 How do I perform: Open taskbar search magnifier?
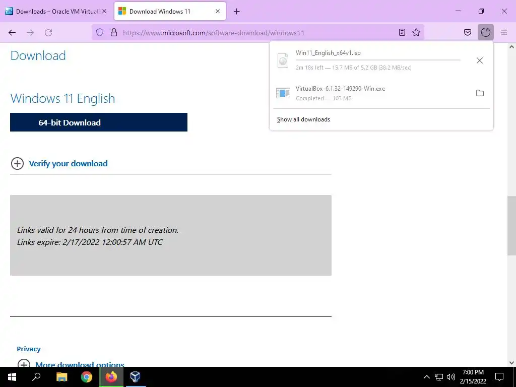(x=36, y=377)
